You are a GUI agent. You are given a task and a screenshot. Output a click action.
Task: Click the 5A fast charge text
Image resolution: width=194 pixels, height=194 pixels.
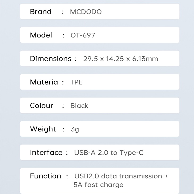pos(98,184)
